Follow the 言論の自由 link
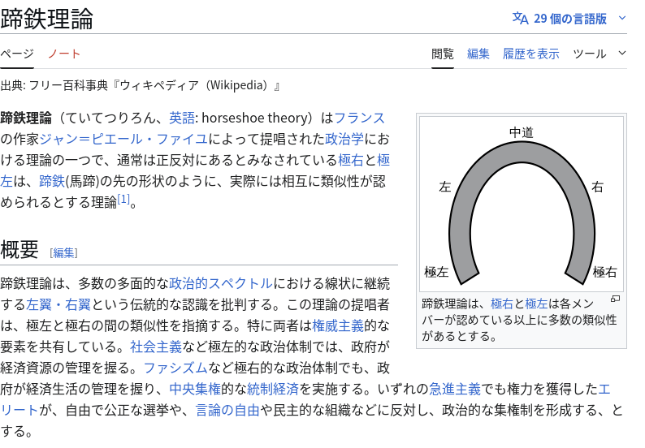The image size is (645, 448). (227, 410)
